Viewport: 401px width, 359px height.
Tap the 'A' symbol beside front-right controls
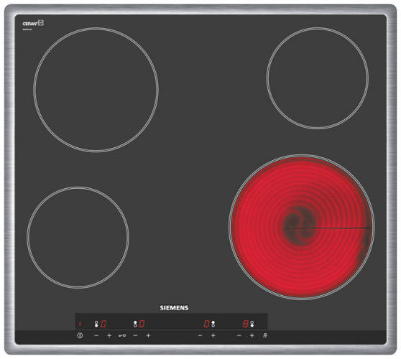[265, 335]
